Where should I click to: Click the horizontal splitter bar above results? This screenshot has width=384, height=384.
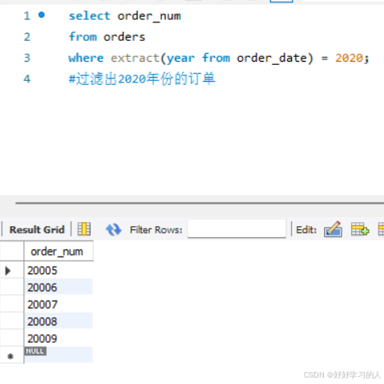tap(200, 203)
